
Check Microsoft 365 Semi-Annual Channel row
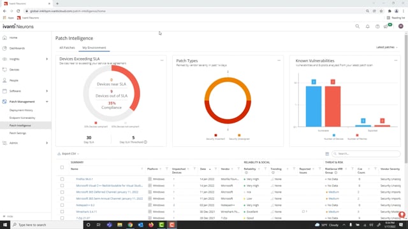pyautogui.click(x=62, y=198)
